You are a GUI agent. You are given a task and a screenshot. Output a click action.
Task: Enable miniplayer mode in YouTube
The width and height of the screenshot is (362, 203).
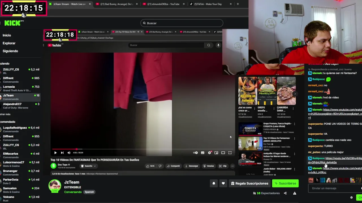tap(216, 153)
